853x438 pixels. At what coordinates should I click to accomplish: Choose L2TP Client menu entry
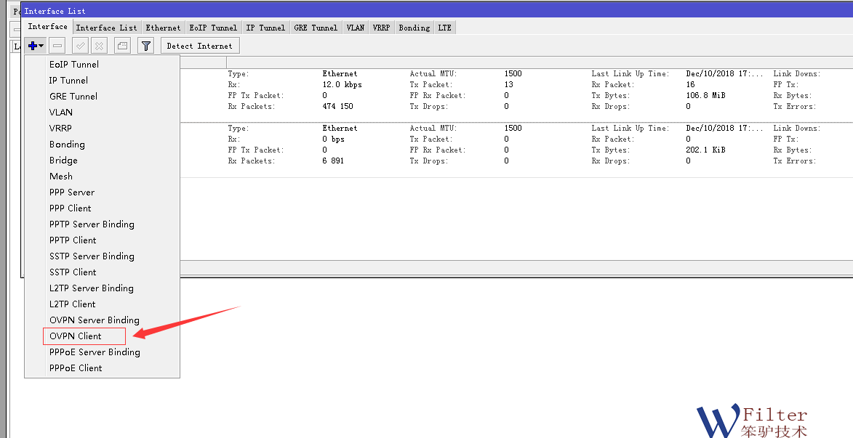click(73, 304)
